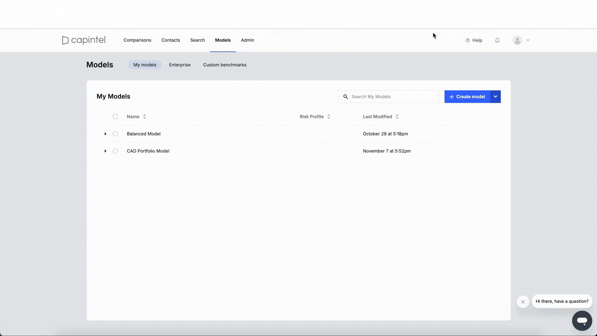The width and height of the screenshot is (597, 336).
Task: Sort the table by Last Modified
Action: (x=397, y=117)
